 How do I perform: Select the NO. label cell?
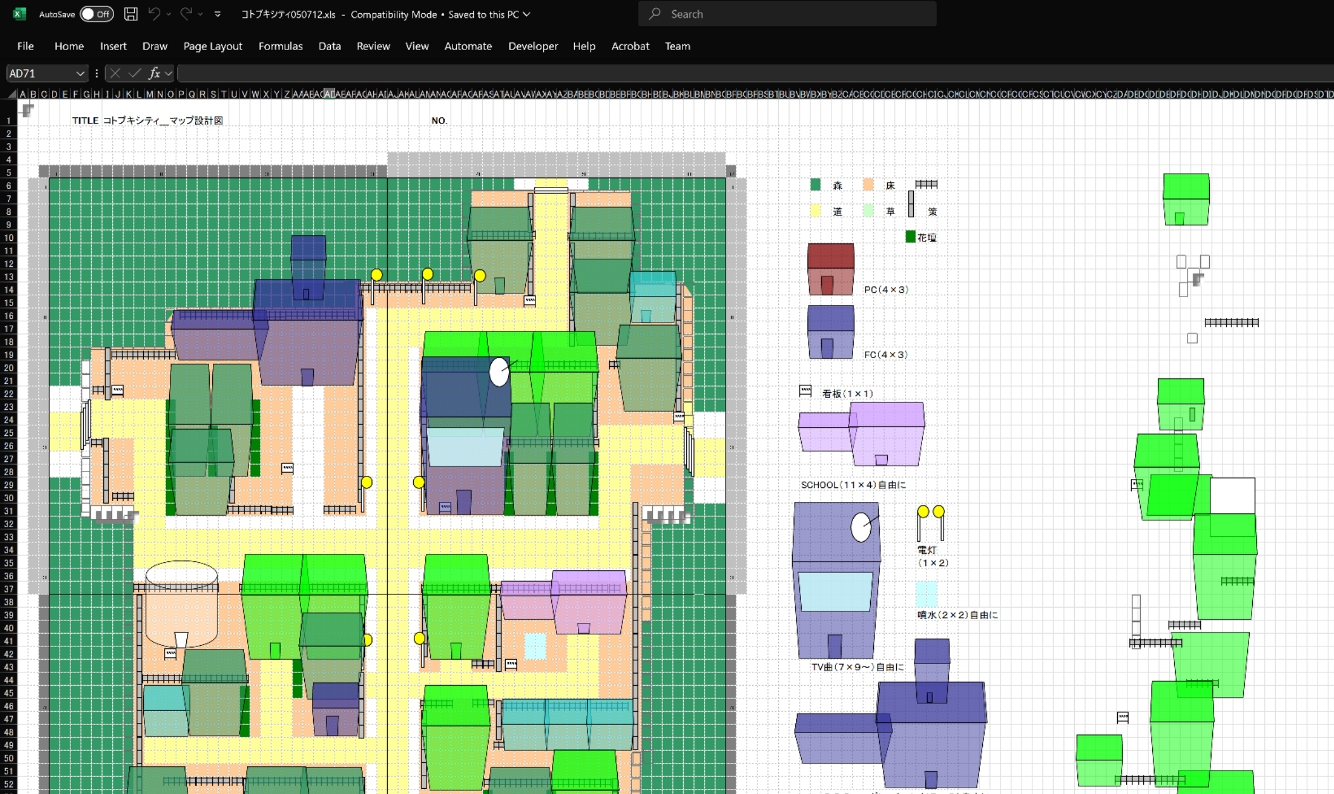[439, 120]
